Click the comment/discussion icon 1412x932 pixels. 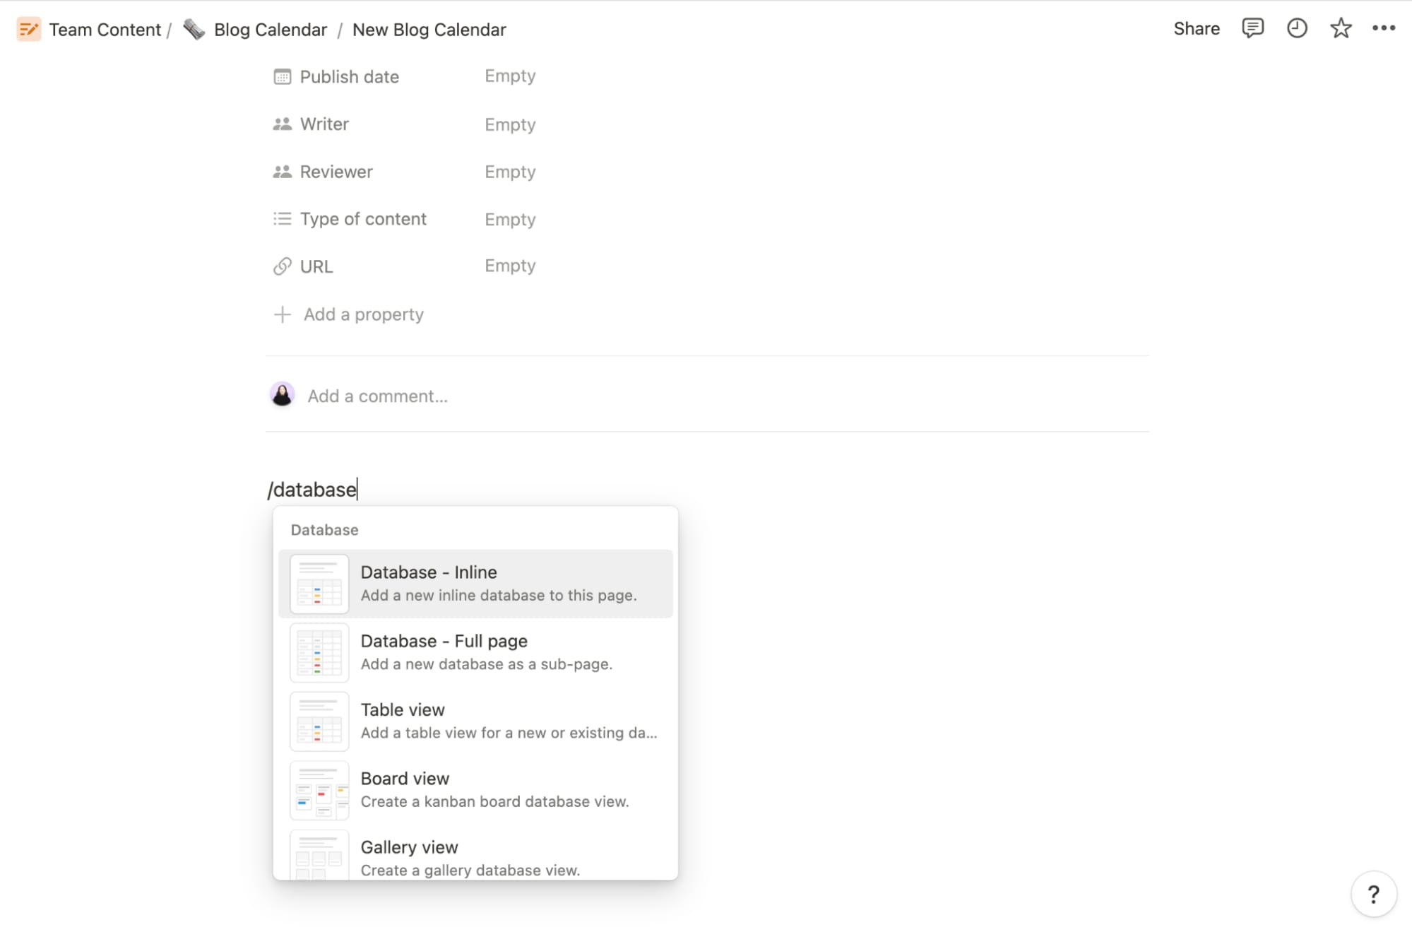pos(1252,29)
